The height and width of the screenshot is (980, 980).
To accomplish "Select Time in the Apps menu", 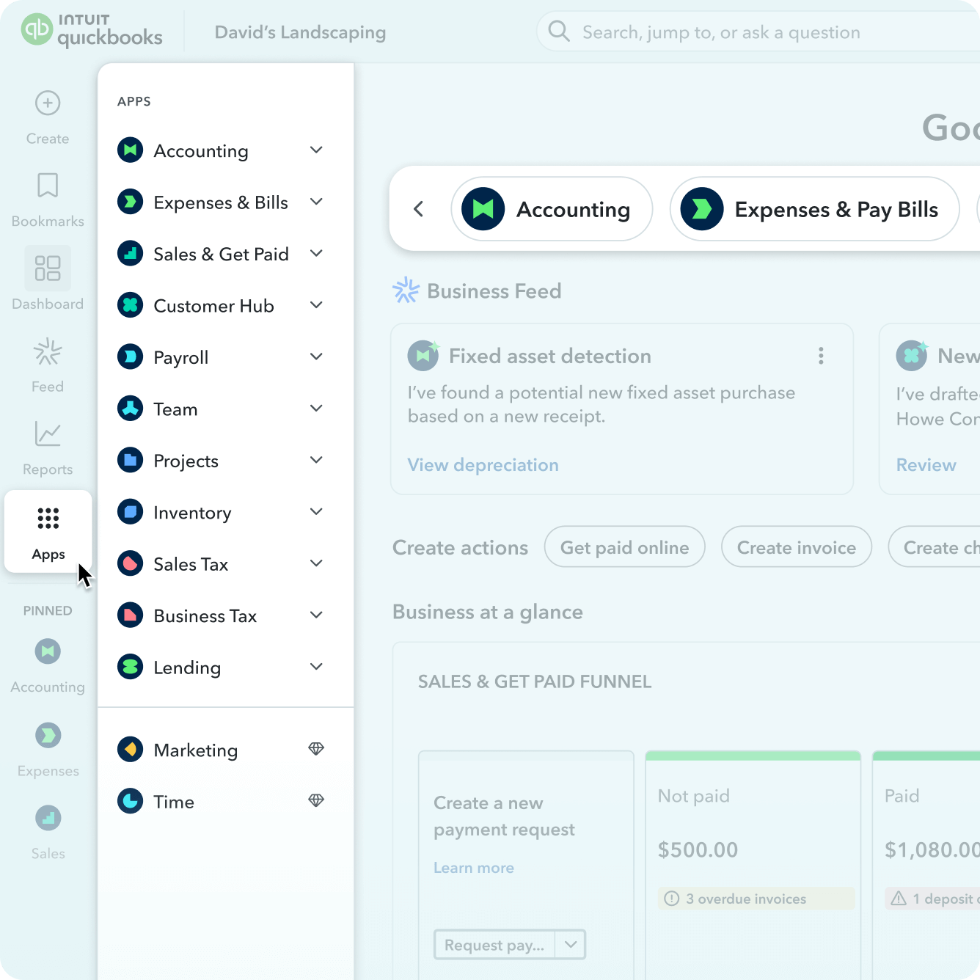I will click(x=174, y=802).
